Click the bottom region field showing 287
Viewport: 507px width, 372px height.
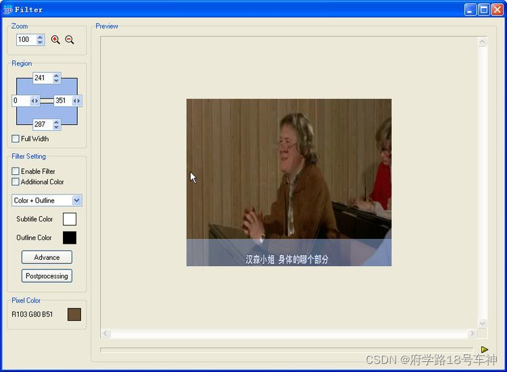click(43, 124)
